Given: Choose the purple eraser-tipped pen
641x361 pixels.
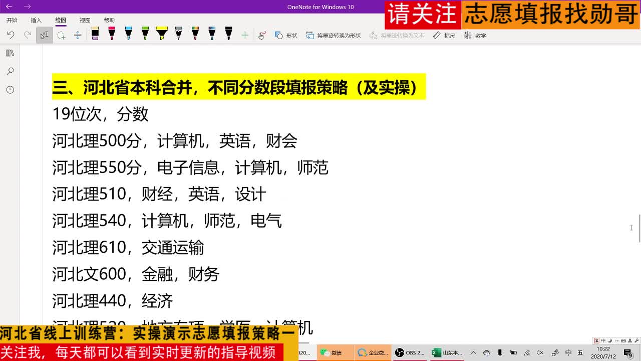Looking at the screenshot, I should click(x=95, y=34).
